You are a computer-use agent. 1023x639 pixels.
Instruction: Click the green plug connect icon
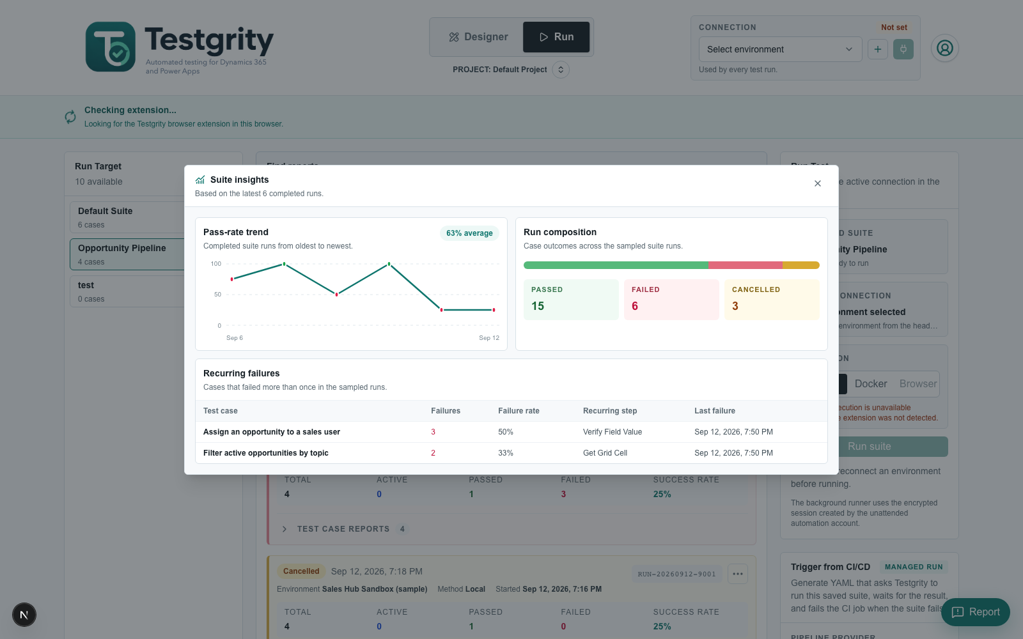coord(903,49)
